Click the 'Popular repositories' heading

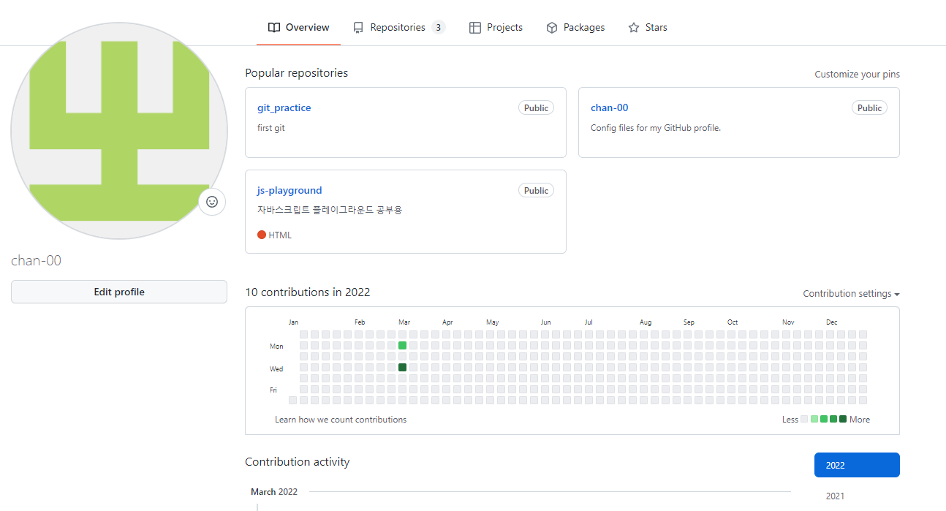[x=297, y=73]
